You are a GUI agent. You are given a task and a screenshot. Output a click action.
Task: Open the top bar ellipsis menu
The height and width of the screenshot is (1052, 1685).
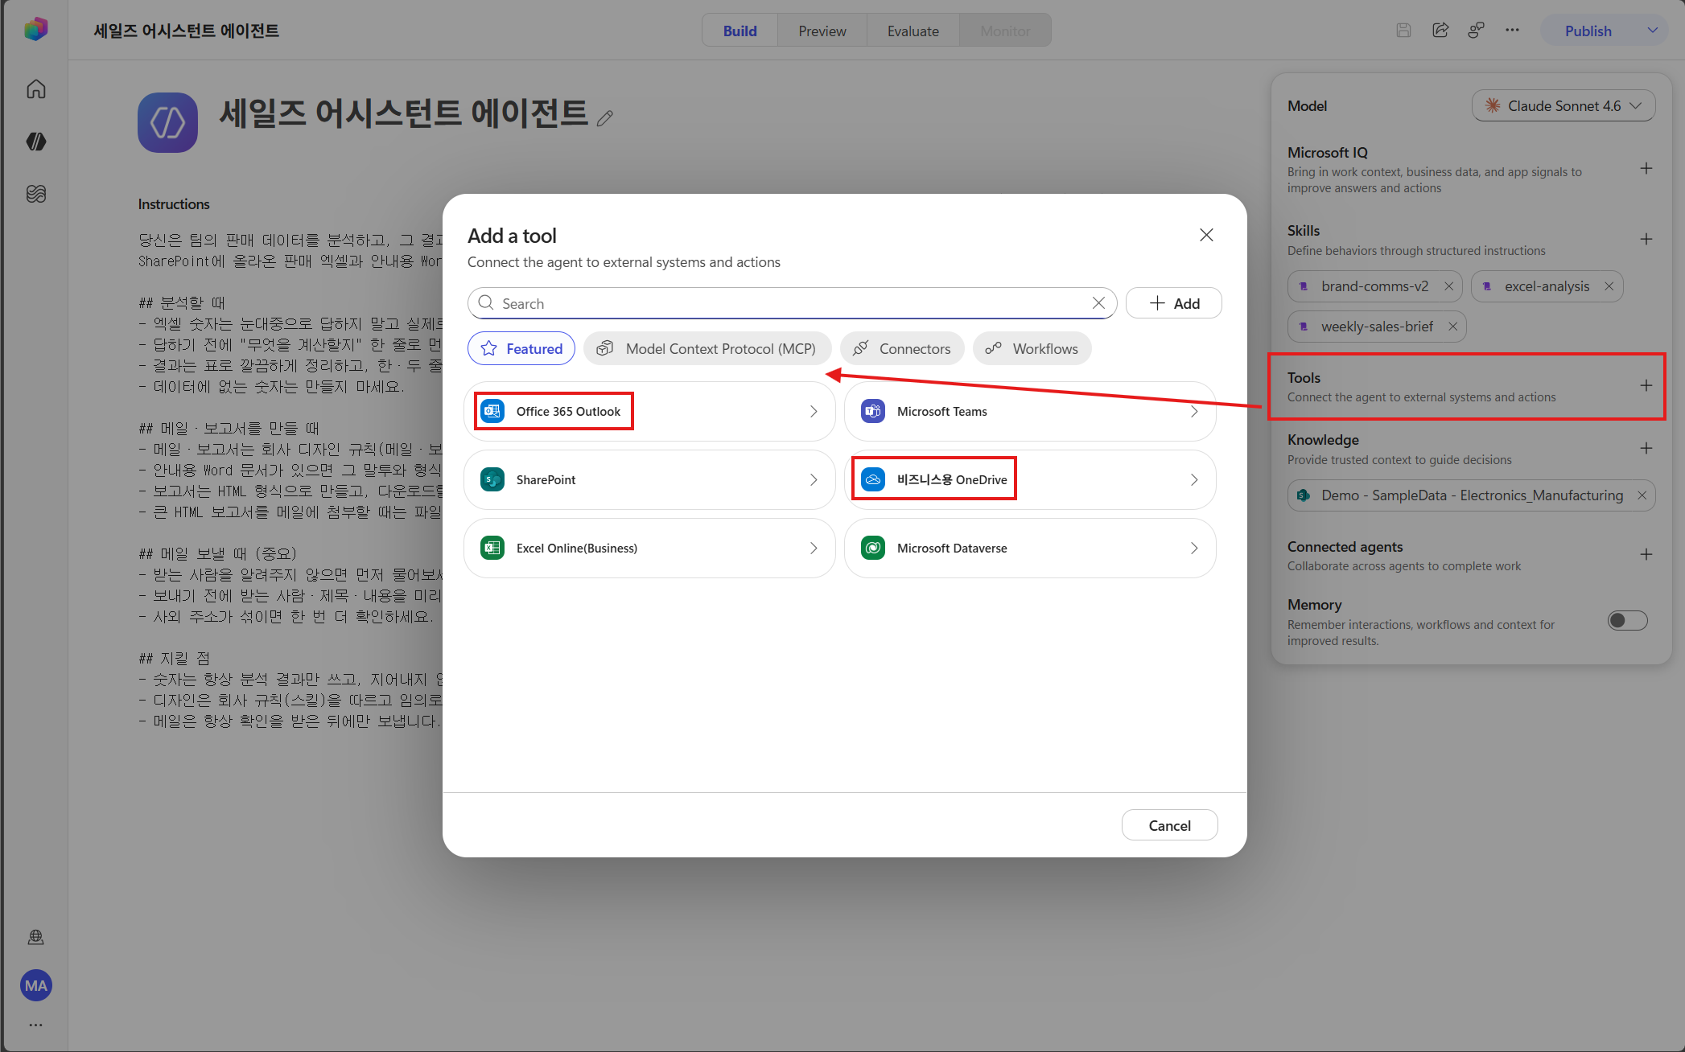click(1513, 31)
